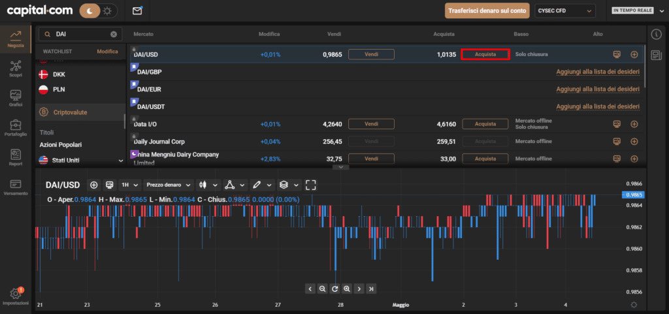Add Daily Journal Corp to watchlist plus

point(634,141)
